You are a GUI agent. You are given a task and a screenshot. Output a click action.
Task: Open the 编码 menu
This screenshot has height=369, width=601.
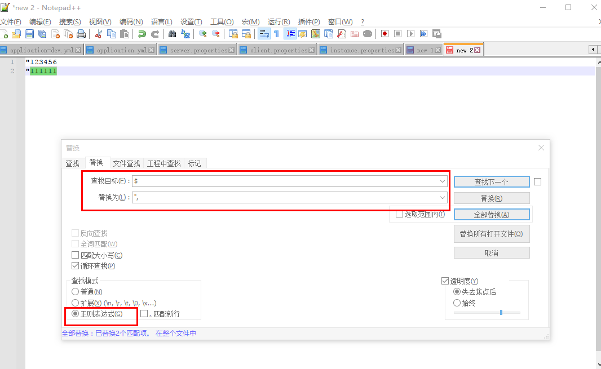pos(131,22)
